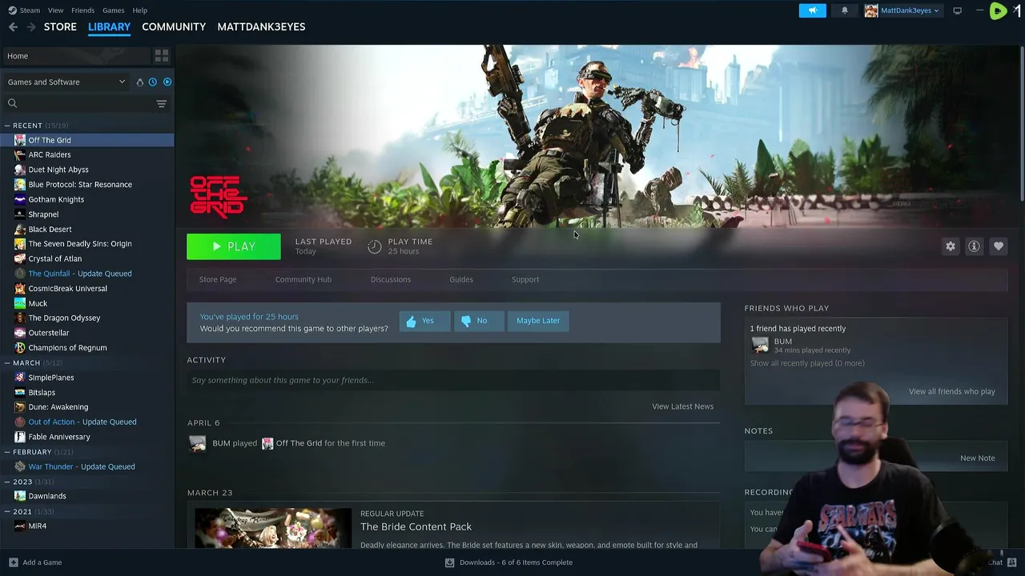Open the View menu
The image size is (1025, 576).
click(x=55, y=10)
